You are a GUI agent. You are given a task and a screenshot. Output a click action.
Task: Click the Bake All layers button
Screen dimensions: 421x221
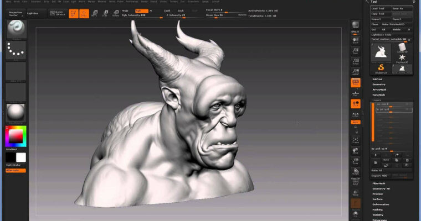pyautogui.click(x=391, y=171)
